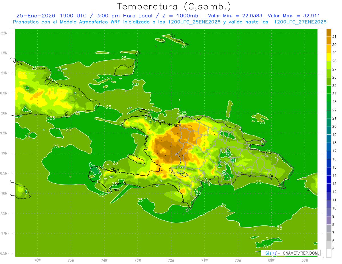Click the "69W" longitude axis label

click(x=271, y=260)
